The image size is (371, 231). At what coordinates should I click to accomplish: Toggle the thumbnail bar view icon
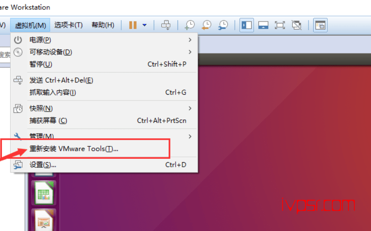(x=263, y=25)
